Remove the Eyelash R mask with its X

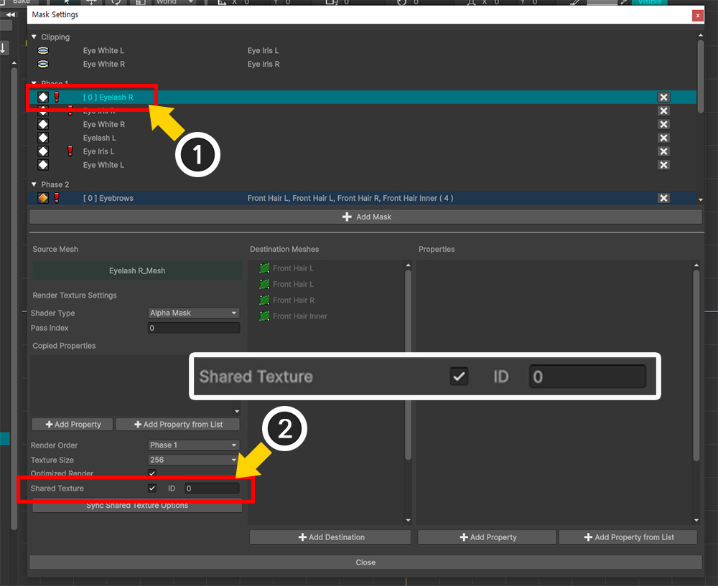click(663, 97)
